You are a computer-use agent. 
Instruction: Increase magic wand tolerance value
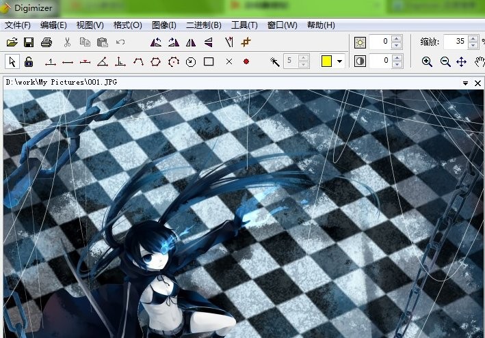(304, 57)
